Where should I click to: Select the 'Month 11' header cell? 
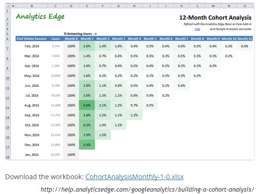point(245,39)
